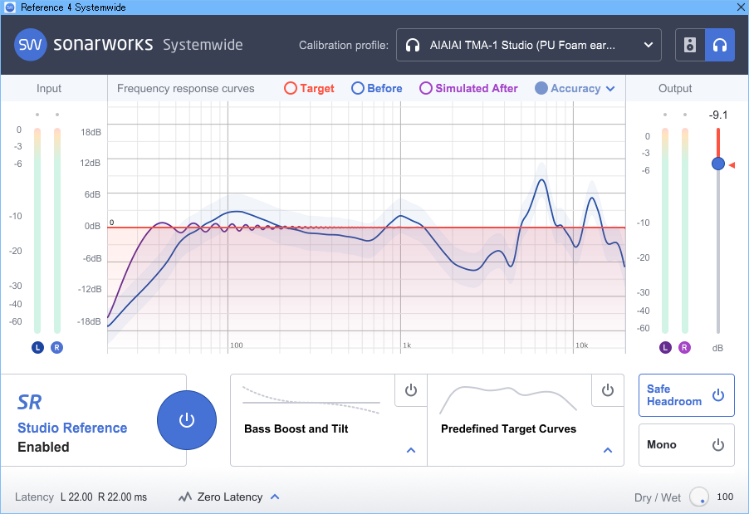
Task: Toggle Predefined Target Curves power
Action: [608, 390]
